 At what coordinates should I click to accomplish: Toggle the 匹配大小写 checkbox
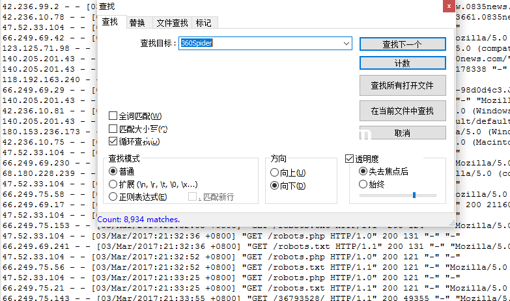coord(113,129)
